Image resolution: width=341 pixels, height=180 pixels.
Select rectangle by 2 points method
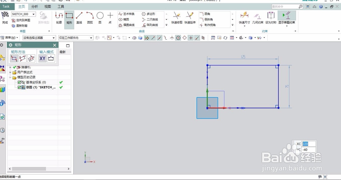point(14,58)
